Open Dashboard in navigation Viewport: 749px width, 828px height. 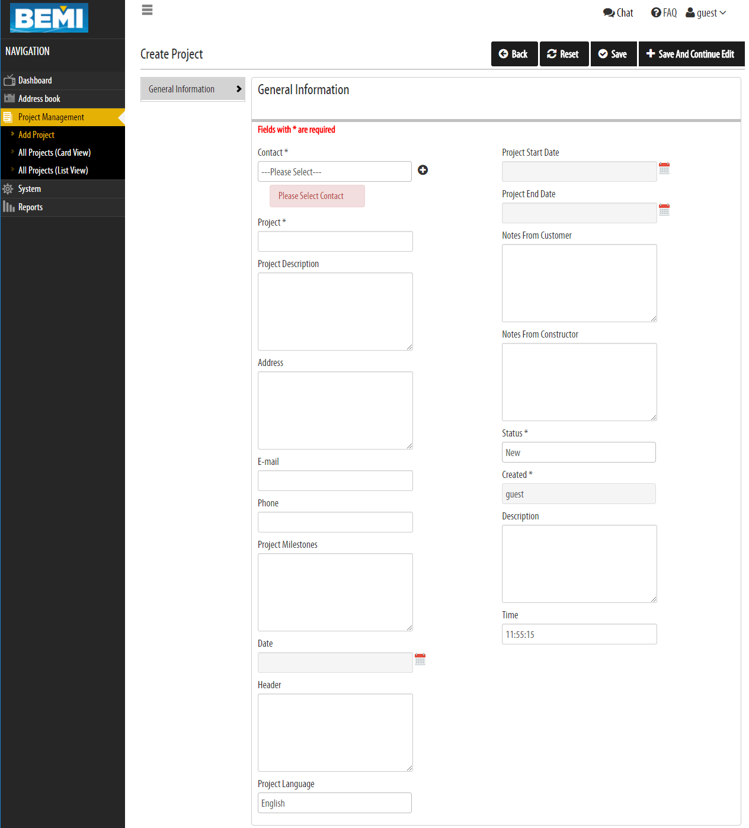(x=62, y=81)
